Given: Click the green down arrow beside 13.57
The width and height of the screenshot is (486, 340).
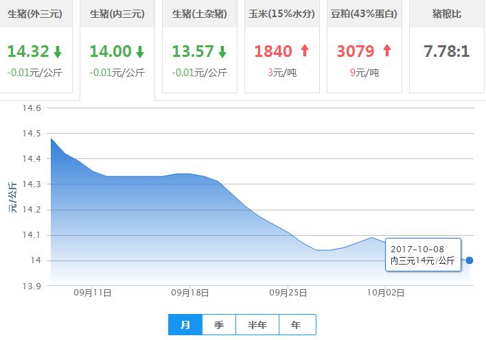Looking at the screenshot, I should point(222,51).
